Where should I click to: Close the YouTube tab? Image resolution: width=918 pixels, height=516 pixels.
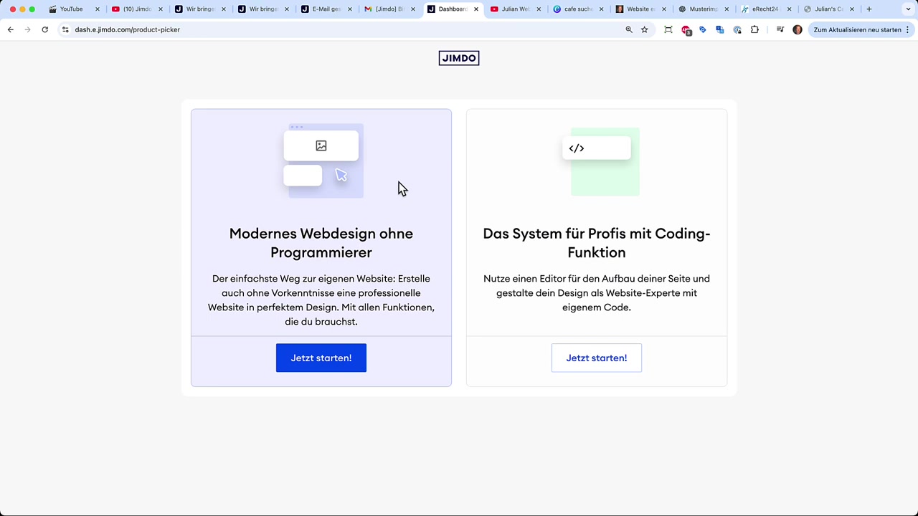[98, 9]
